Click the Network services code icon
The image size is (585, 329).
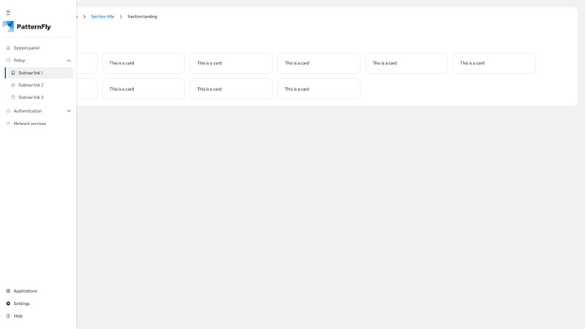[x=8, y=124]
